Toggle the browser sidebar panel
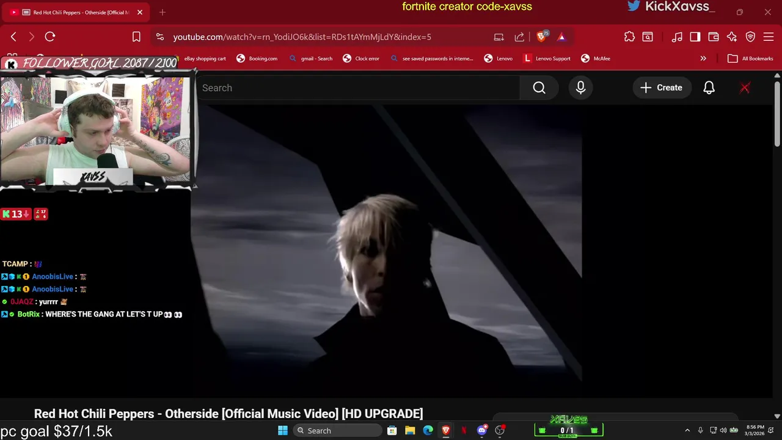This screenshot has height=440, width=782. pos(695,37)
